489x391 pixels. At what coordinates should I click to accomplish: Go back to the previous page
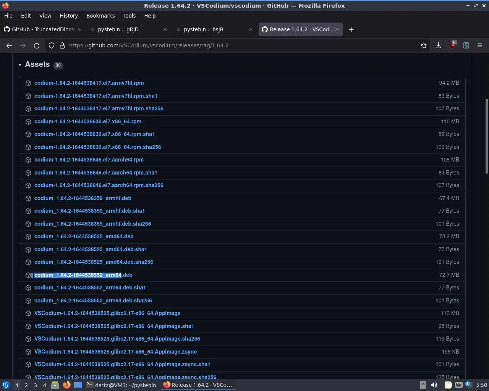coord(9,45)
